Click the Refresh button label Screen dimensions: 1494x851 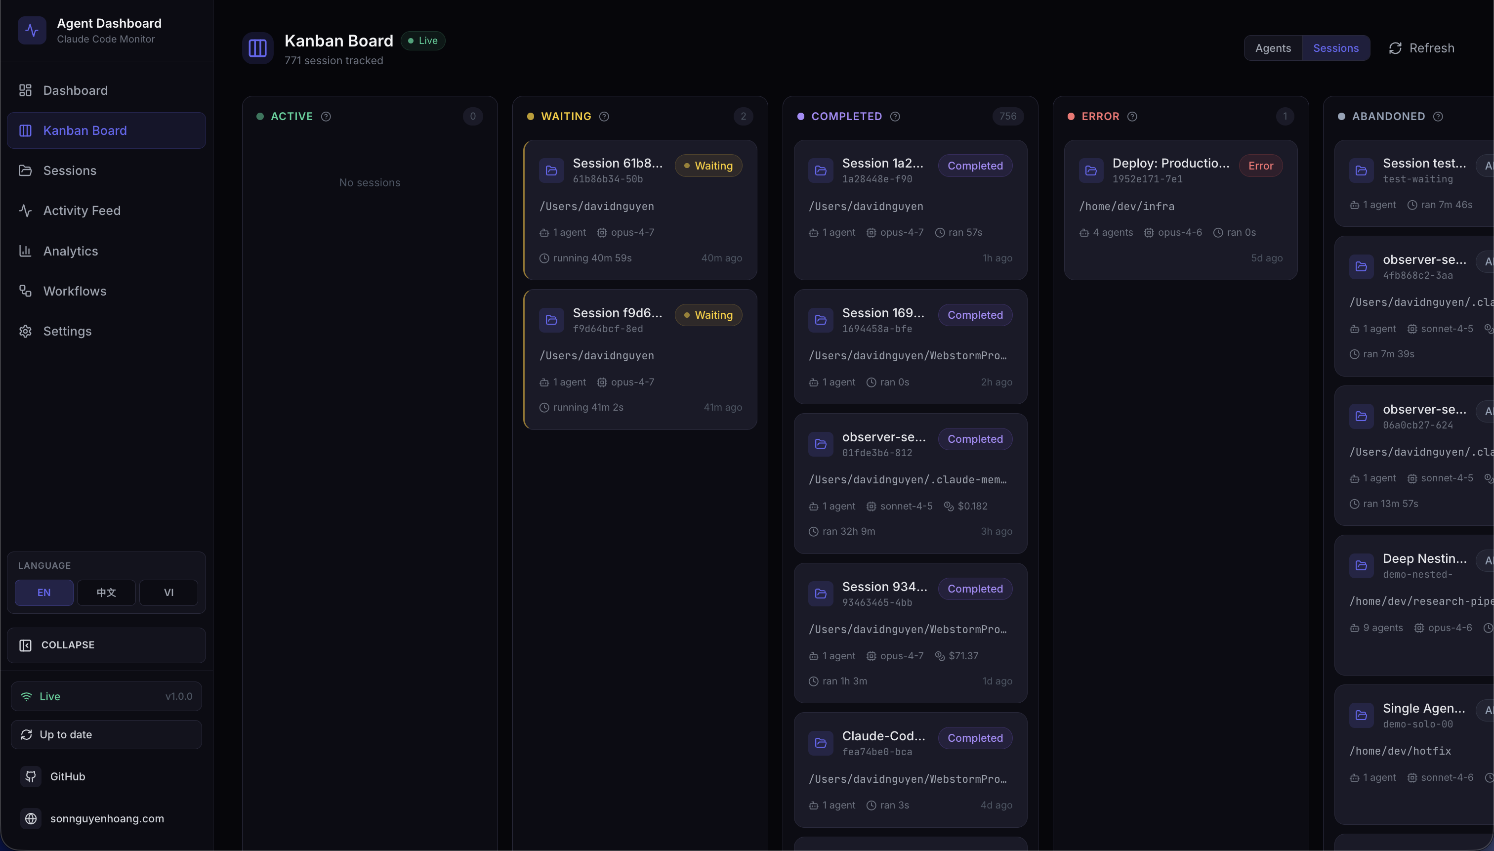1431,48
